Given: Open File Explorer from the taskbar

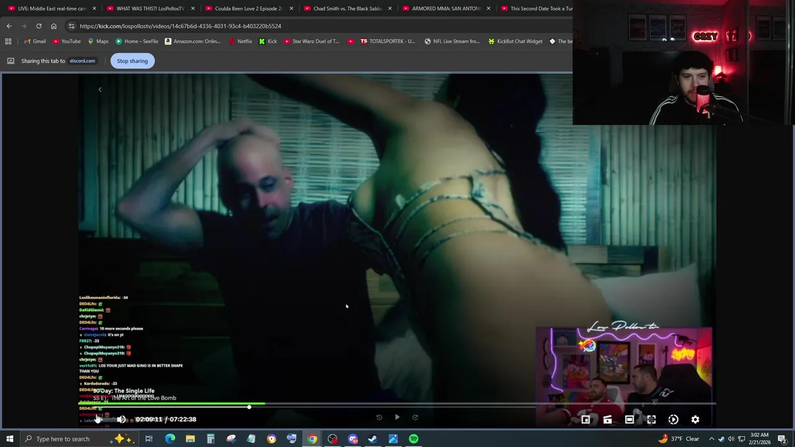Looking at the screenshot, I should [190, 439].
